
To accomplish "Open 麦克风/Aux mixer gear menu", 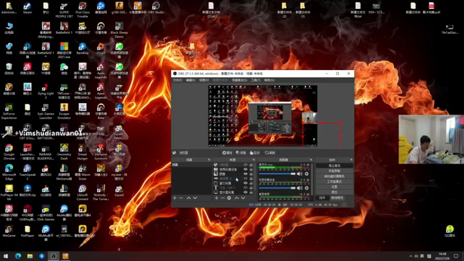I will point(307,173).
